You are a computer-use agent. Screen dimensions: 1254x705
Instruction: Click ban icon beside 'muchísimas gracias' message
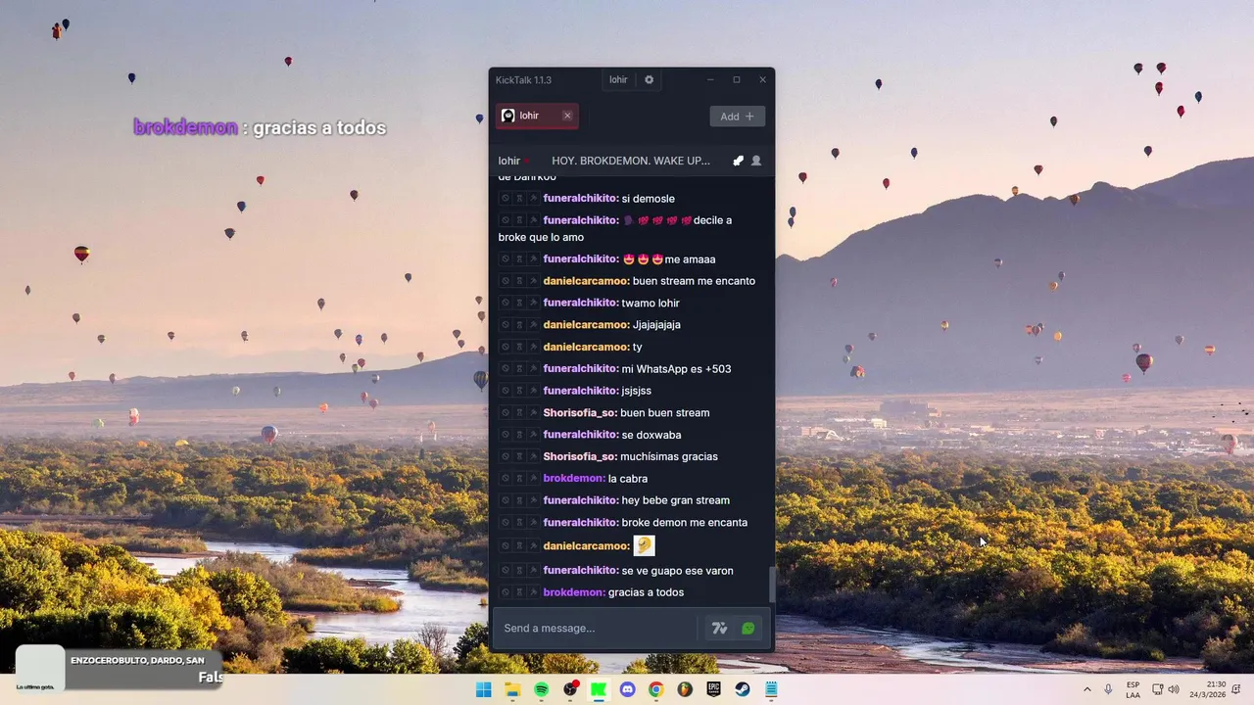click(506, 456)
